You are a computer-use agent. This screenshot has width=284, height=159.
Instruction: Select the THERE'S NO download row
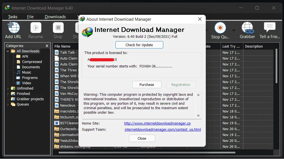pos(66,99)
